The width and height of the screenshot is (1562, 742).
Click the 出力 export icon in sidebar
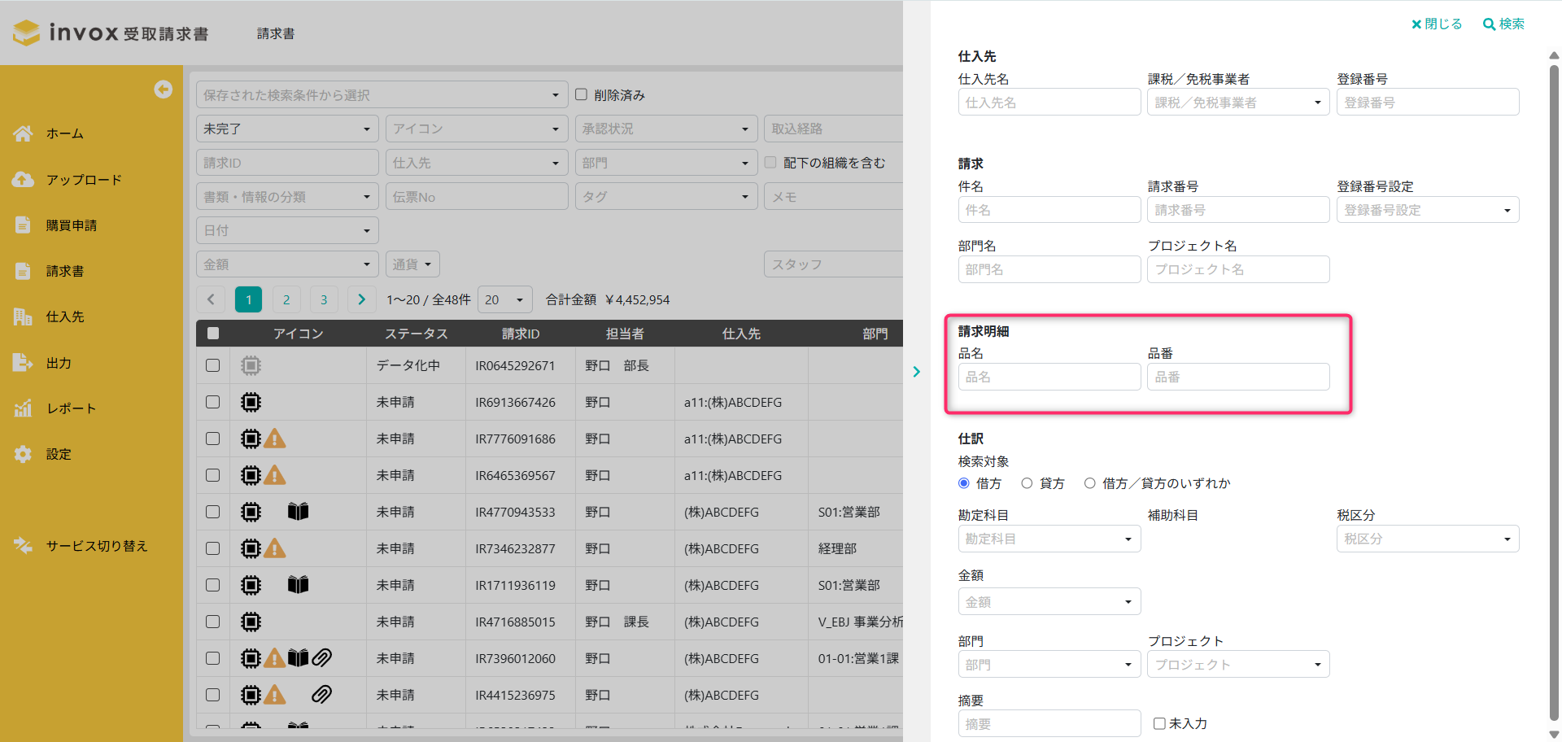coord(23,363)
